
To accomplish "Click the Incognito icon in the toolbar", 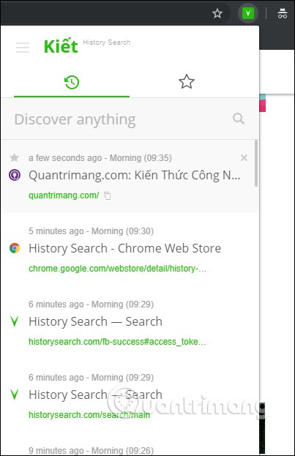I will (283, 13).
